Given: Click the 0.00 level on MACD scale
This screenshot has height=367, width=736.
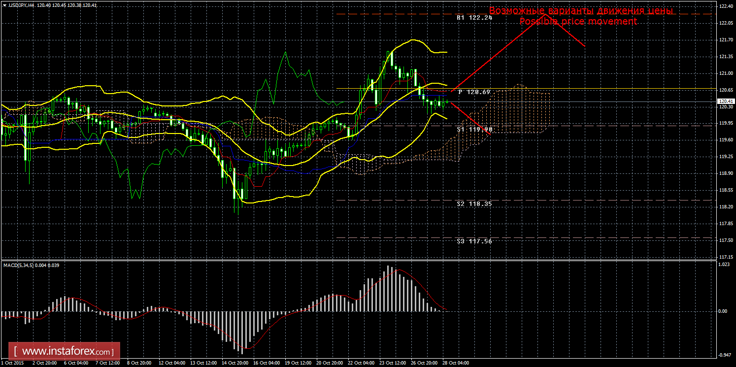Looking at the screenshot, I should (x=722, y=311).
